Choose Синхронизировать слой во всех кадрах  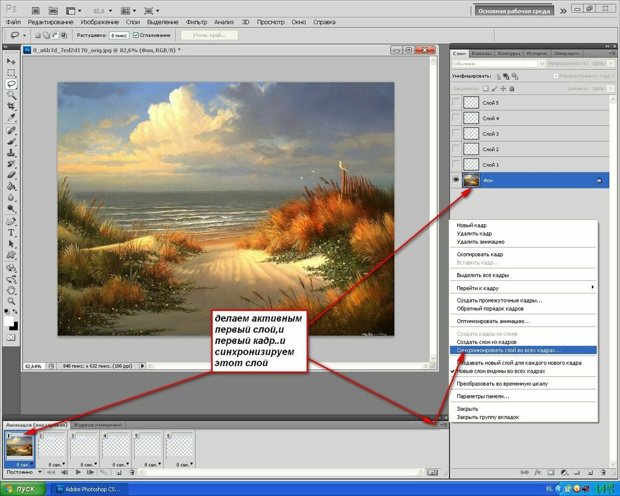point(523,350)
